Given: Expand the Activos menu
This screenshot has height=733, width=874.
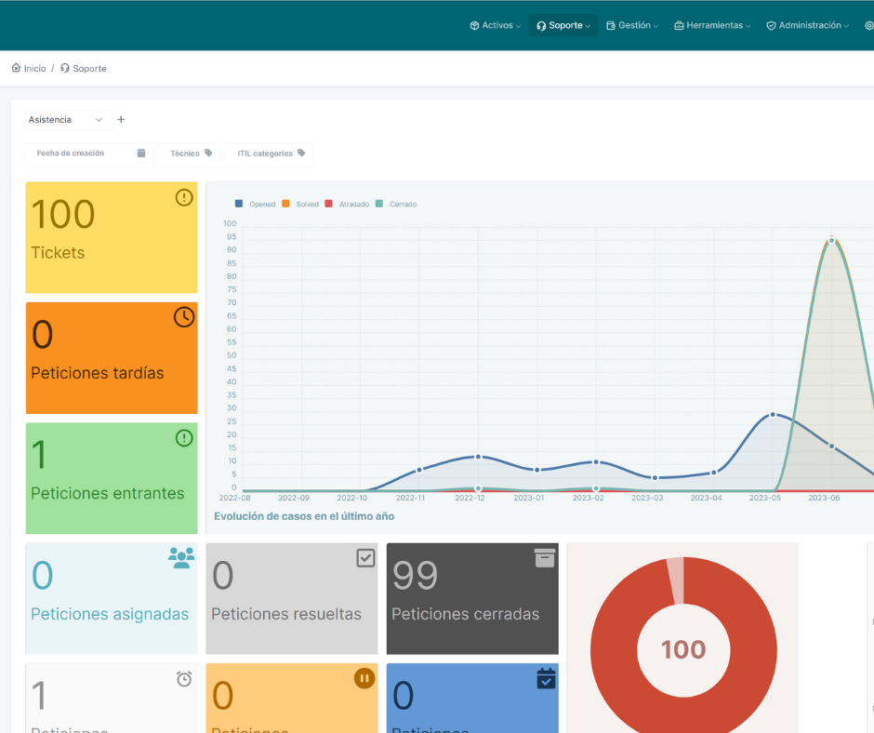Looking at the screenshot, I should [x=496, y=26].
